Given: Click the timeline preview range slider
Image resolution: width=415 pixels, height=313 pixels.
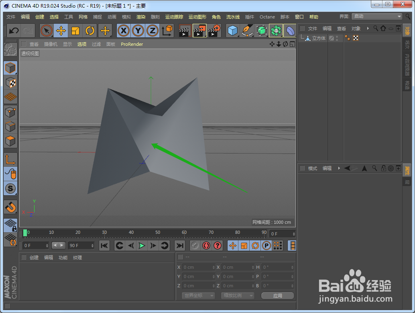Looking at the screenshot, I should (58, 245).
